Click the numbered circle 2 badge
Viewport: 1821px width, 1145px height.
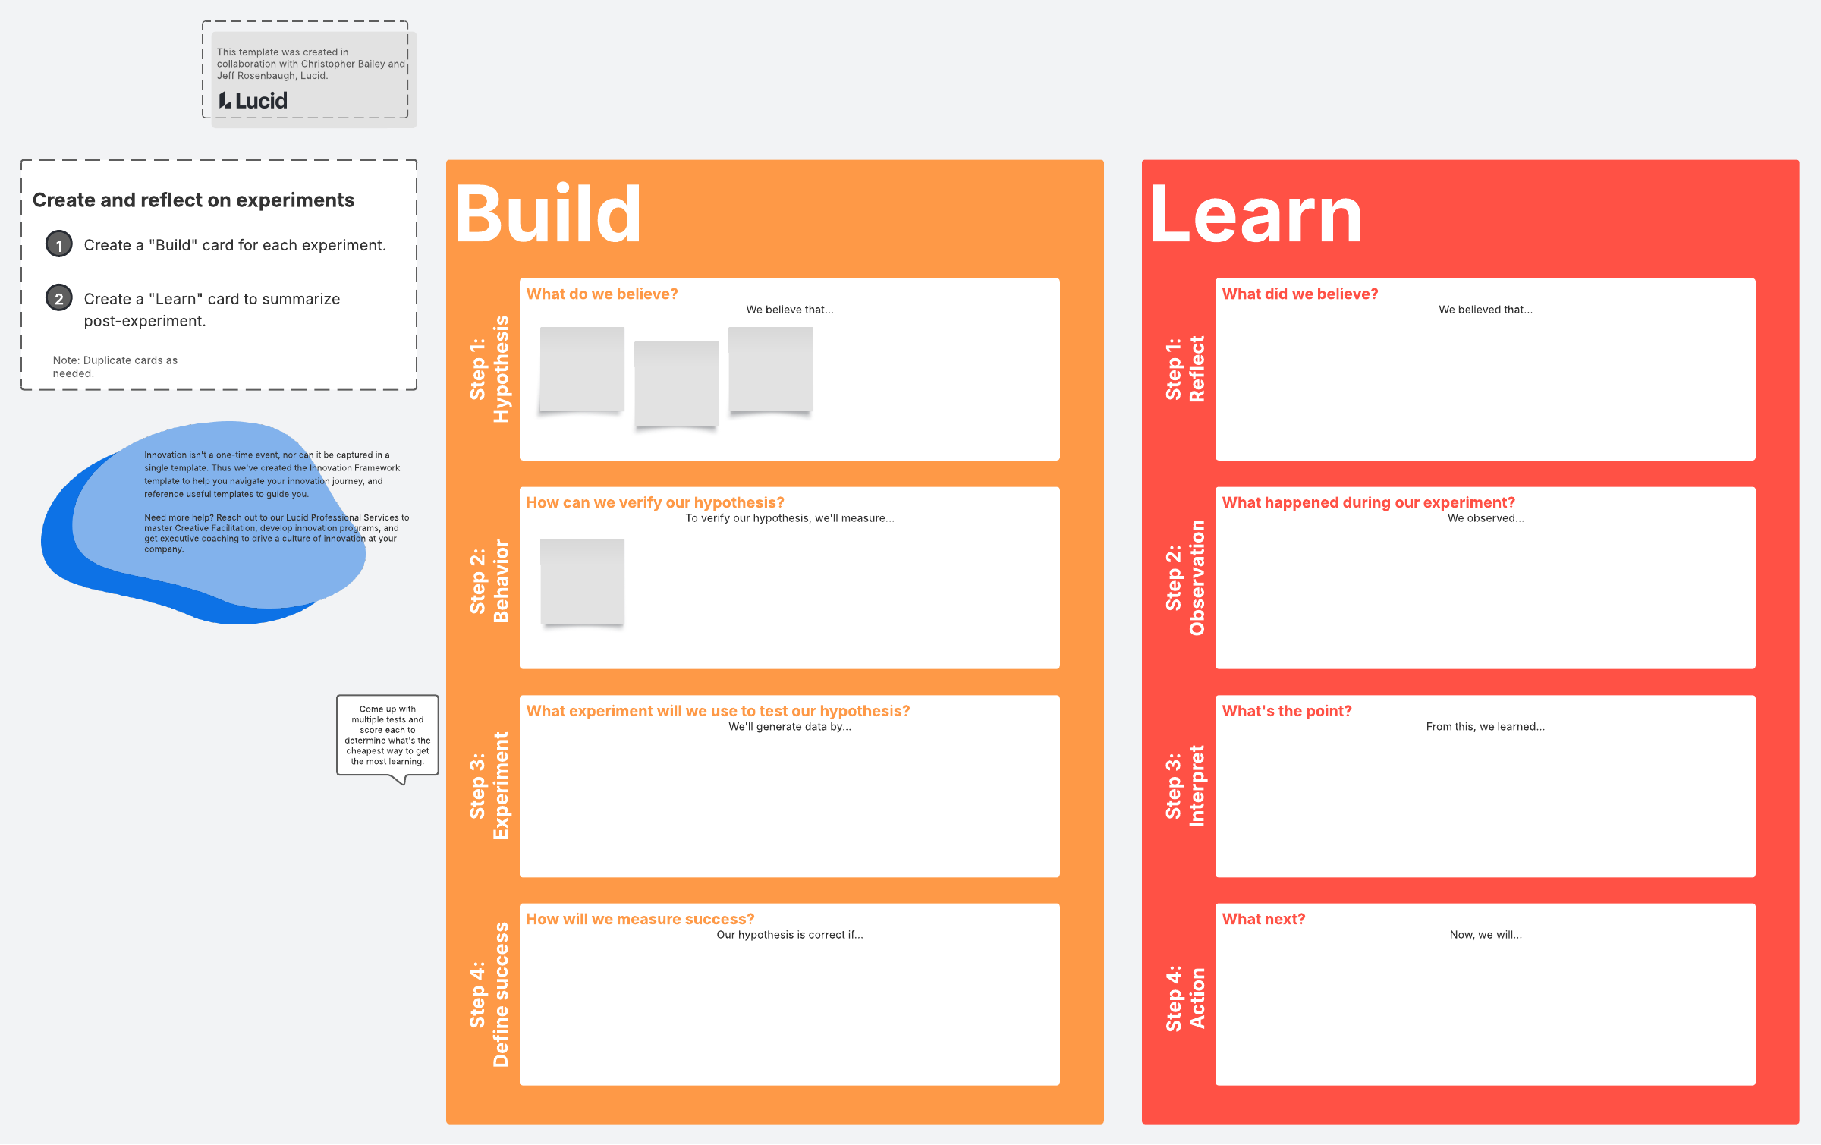coord(59,298)
